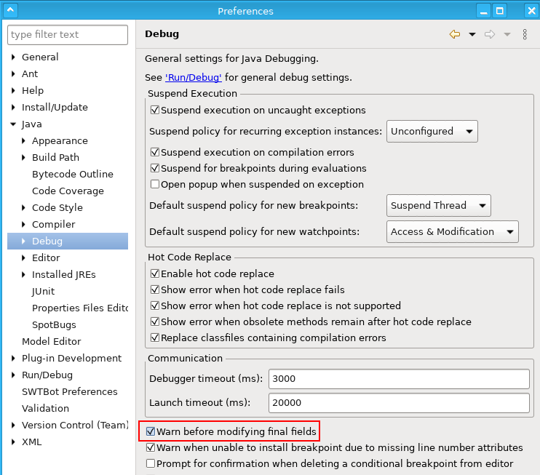Toggle Enable hot code replace
The width and height of the screenshot is (540, 475).
click(155, 274)
